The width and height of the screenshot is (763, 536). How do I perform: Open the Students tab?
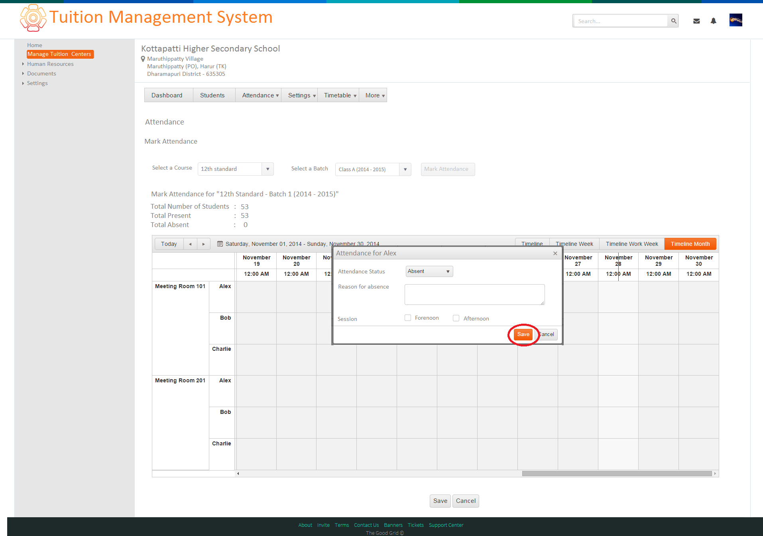pyautogui.click(x=212, y=95)
